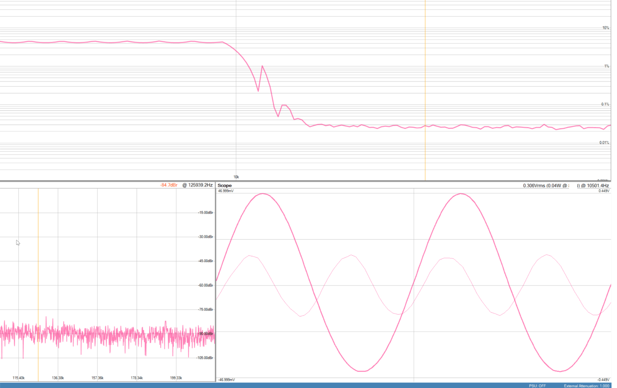
Task: Click the 0.449V upper right scale label
Action: pos(604,191)
